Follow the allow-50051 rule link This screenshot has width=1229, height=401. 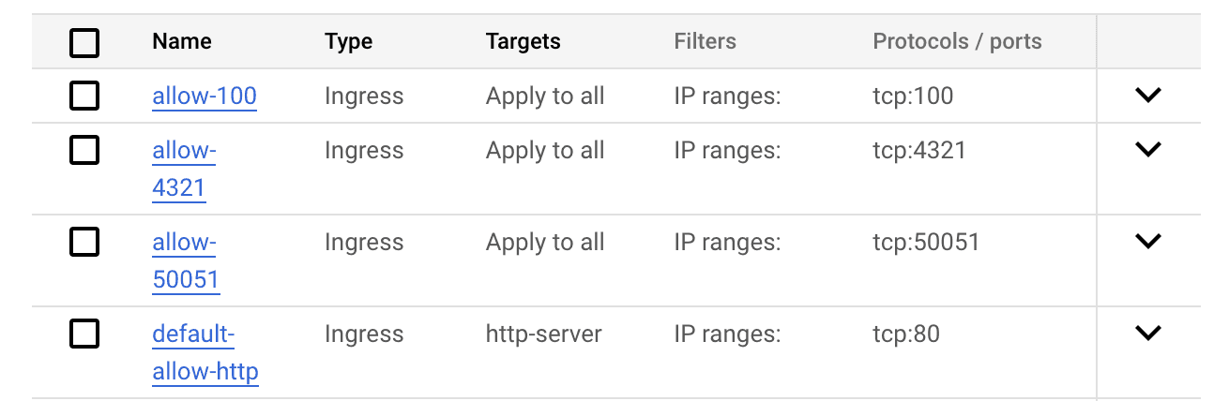[186, 260]
